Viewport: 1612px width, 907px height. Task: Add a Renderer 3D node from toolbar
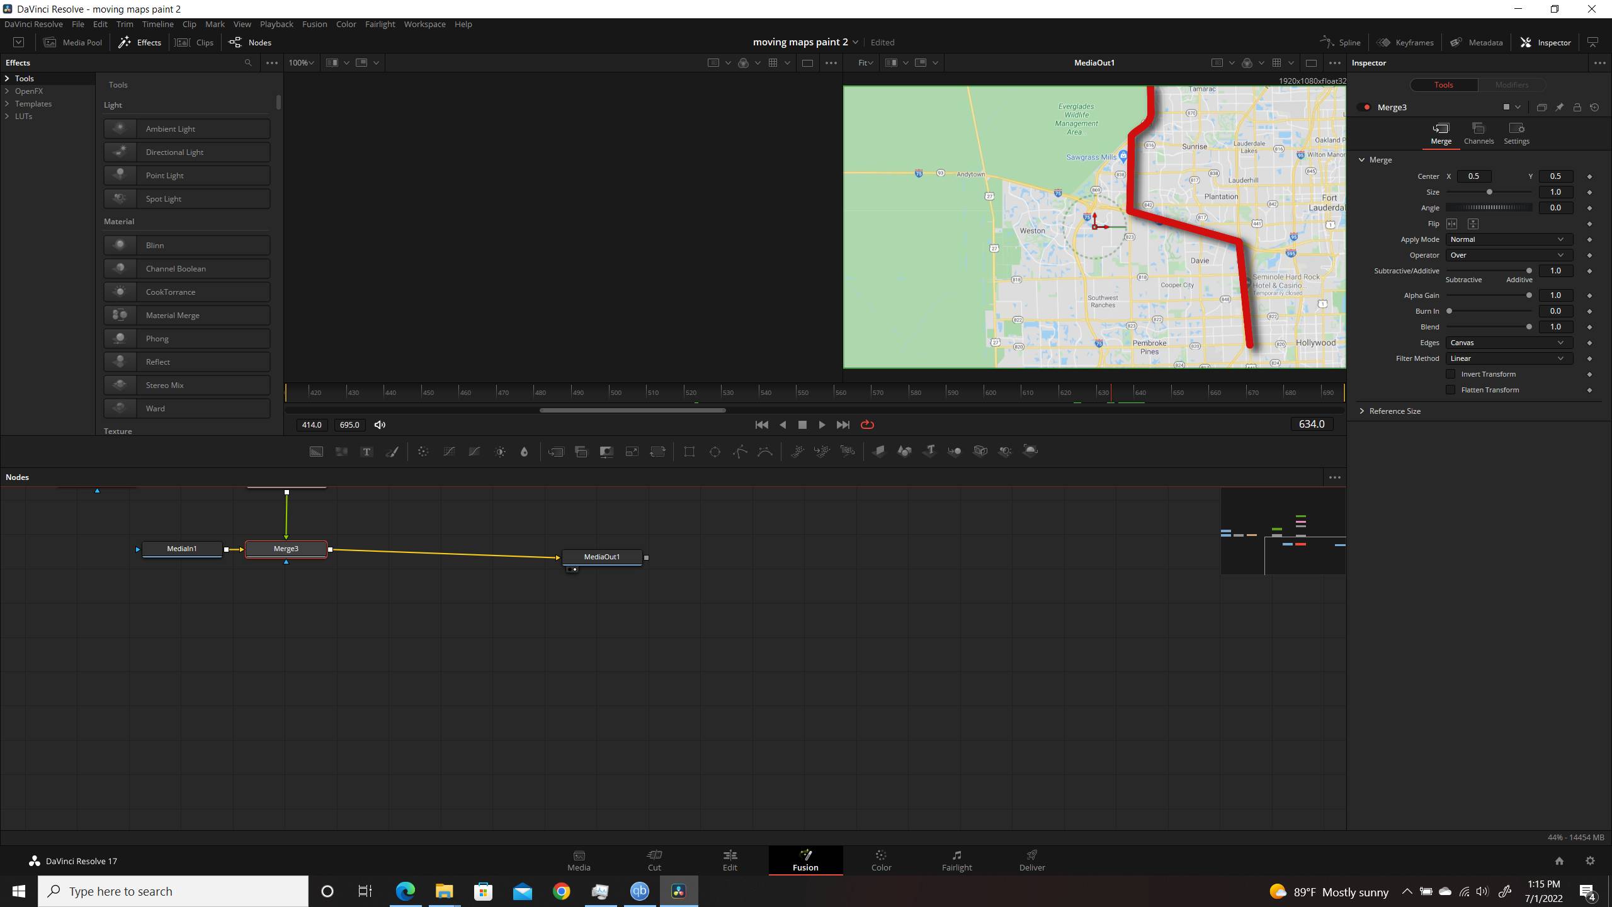pyautogui.click(x=1030, y=451)
